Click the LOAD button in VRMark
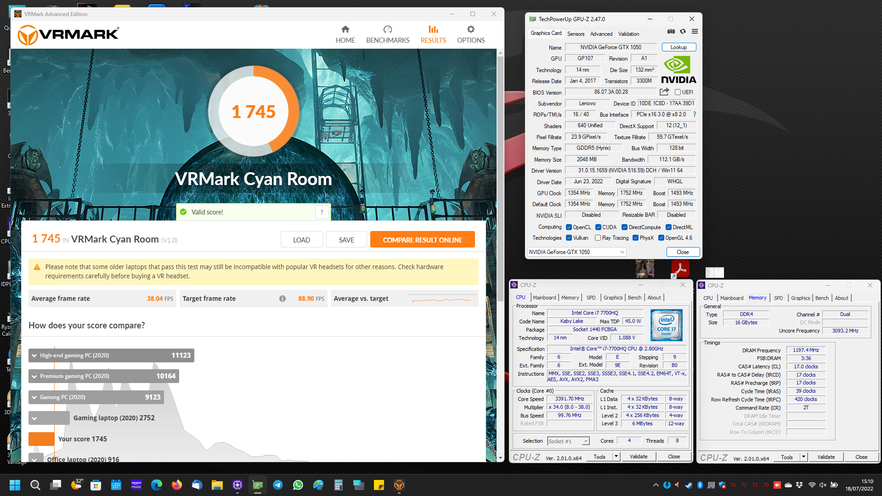 click(x=301, y=240)
